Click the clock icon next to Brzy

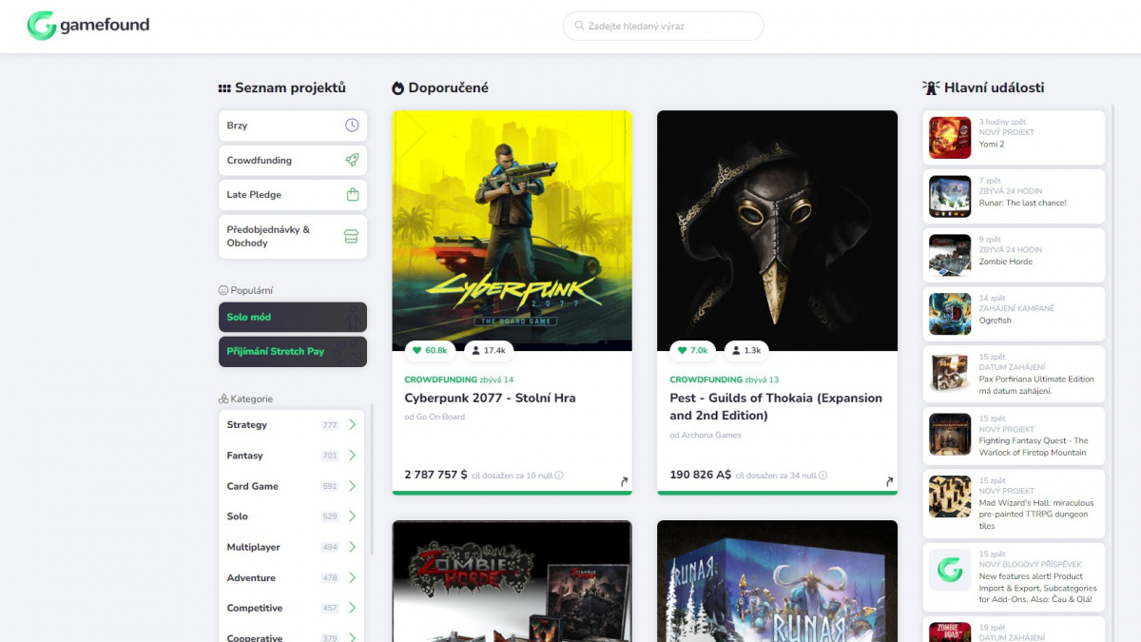(352, 126)
